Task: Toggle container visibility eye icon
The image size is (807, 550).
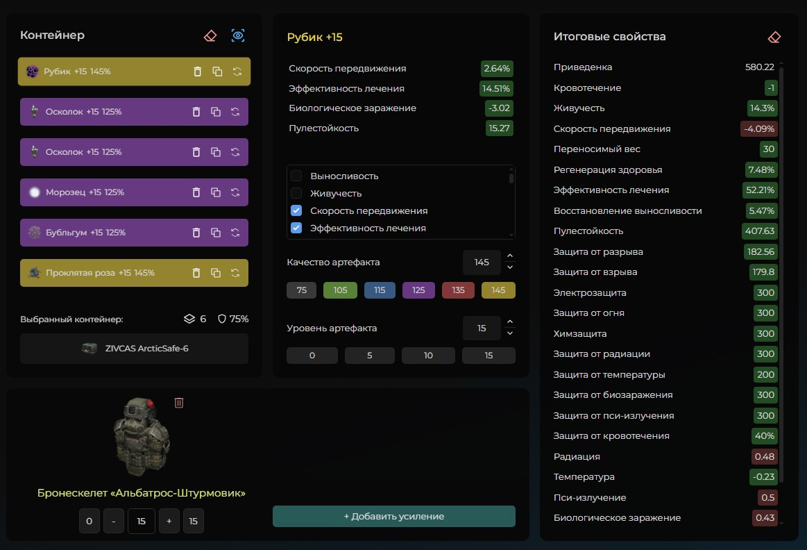Action: [x=238, y=35]
